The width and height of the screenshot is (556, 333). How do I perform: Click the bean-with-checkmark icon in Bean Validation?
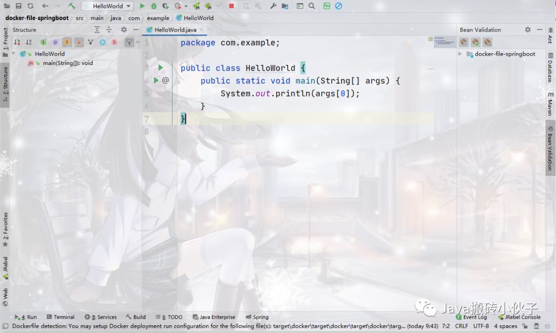[476, 42]
